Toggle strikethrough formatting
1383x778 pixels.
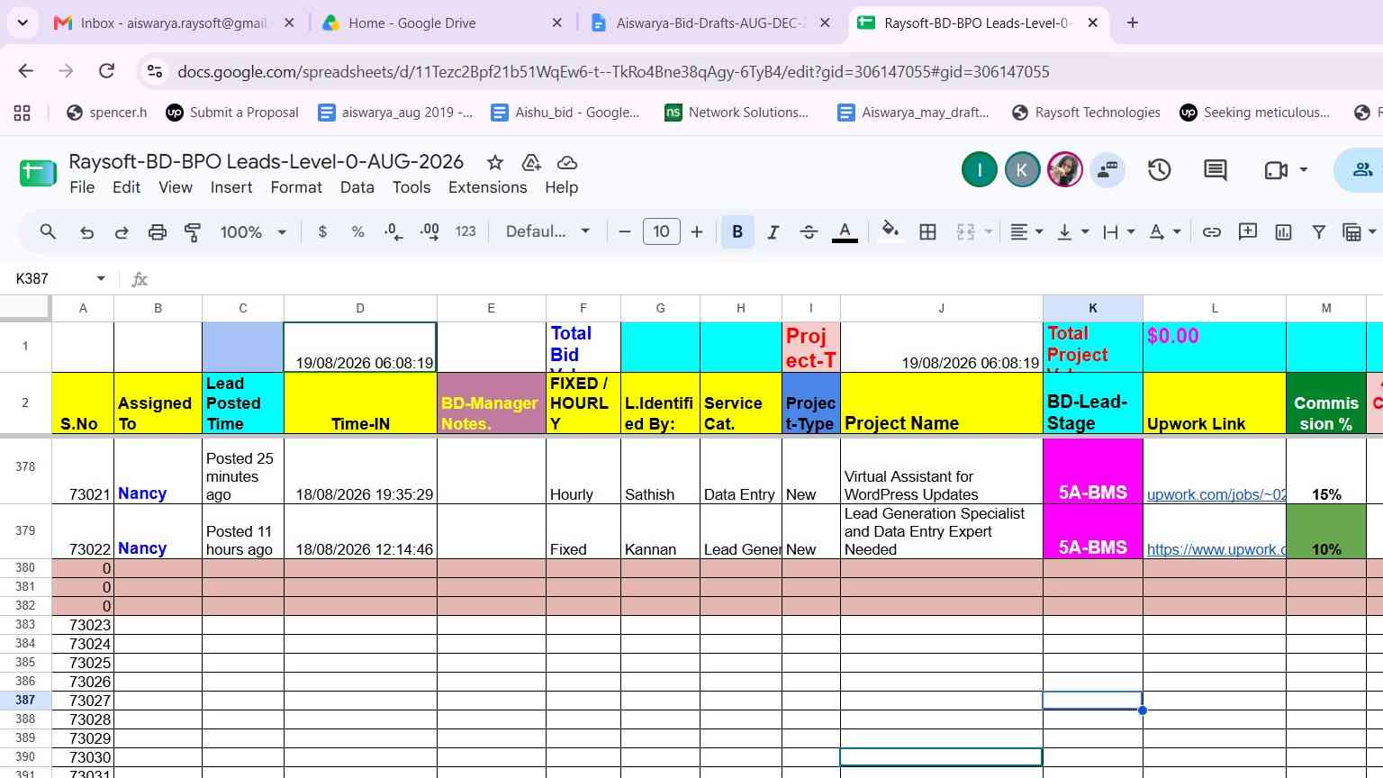point(809,232)
